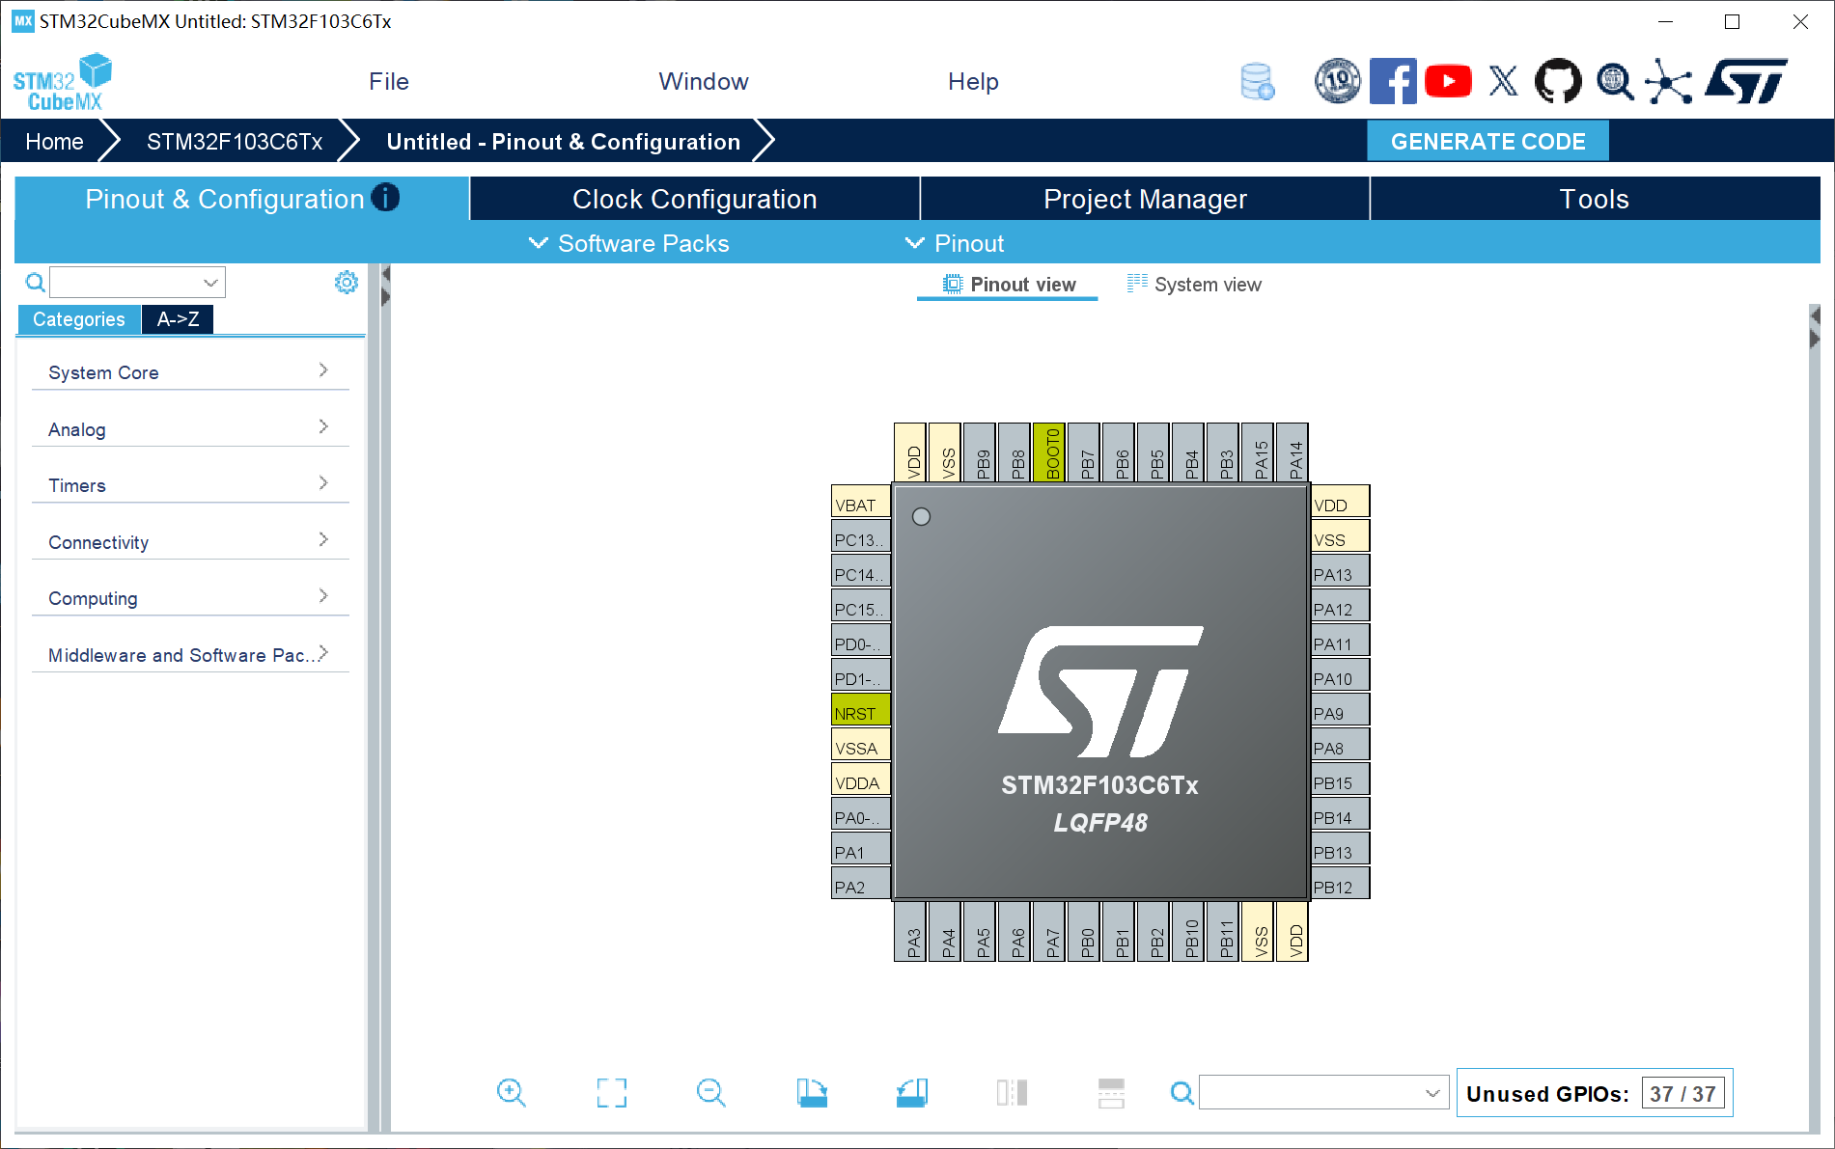Image resolution: width=1835 pixels, height=1149 pixels.
Task: Click the GENERATE CODE button
Action: click(x=1487, y=142)
